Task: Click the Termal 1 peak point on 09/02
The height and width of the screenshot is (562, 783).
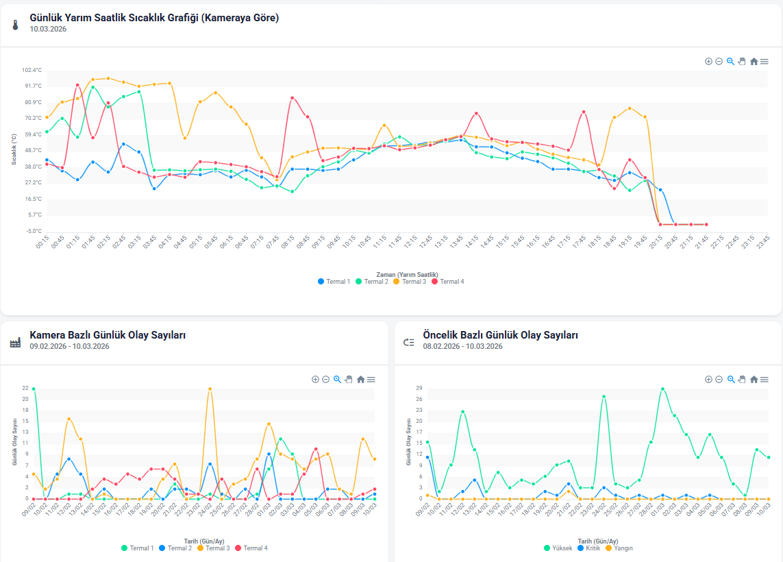Action: (x=34, y=389)
